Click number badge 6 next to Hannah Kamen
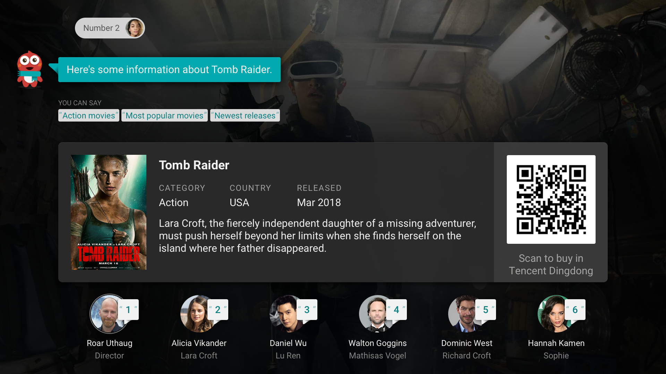 (575, 310)
